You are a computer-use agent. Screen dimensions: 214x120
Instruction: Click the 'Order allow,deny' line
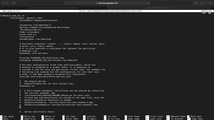point(29,32)
